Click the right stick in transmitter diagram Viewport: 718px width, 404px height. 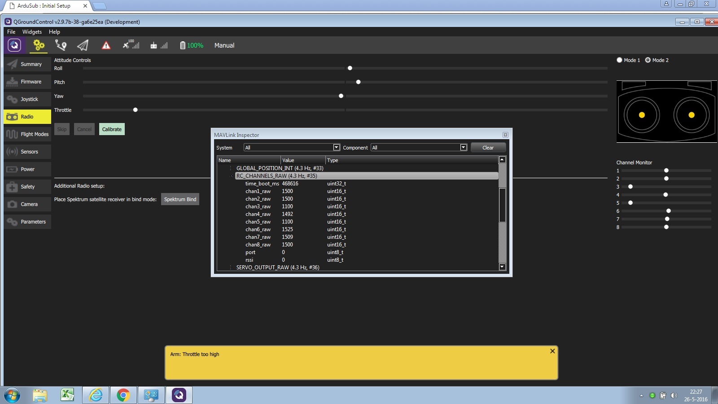(692, 115)
